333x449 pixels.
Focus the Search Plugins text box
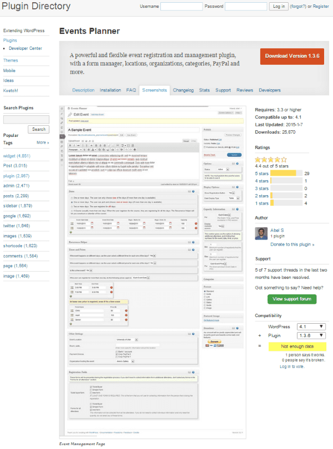pyautogui.click(x=26, y=119)
